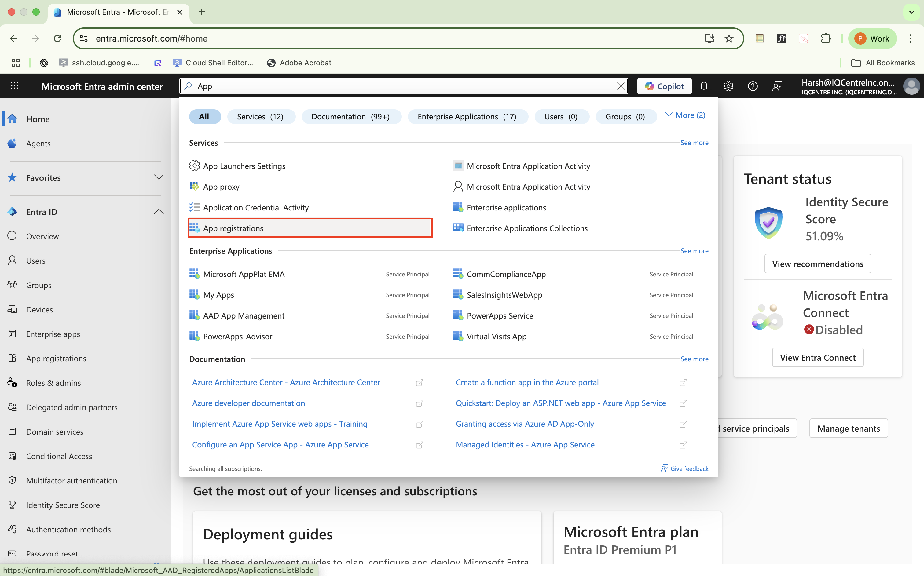Screen dimensions: 924x576
Task: Click the Copilot button
Action: coord(664,86)
